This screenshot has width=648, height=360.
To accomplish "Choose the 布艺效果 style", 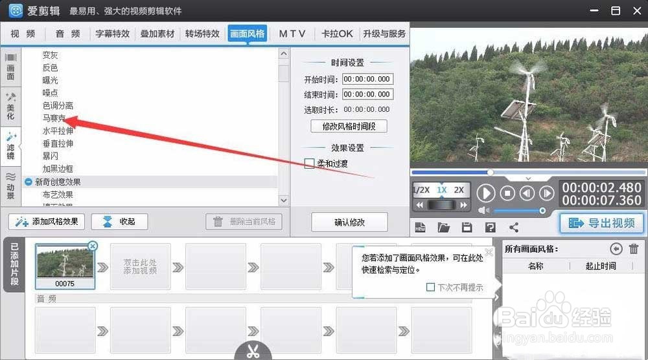I will coord(58,195).
